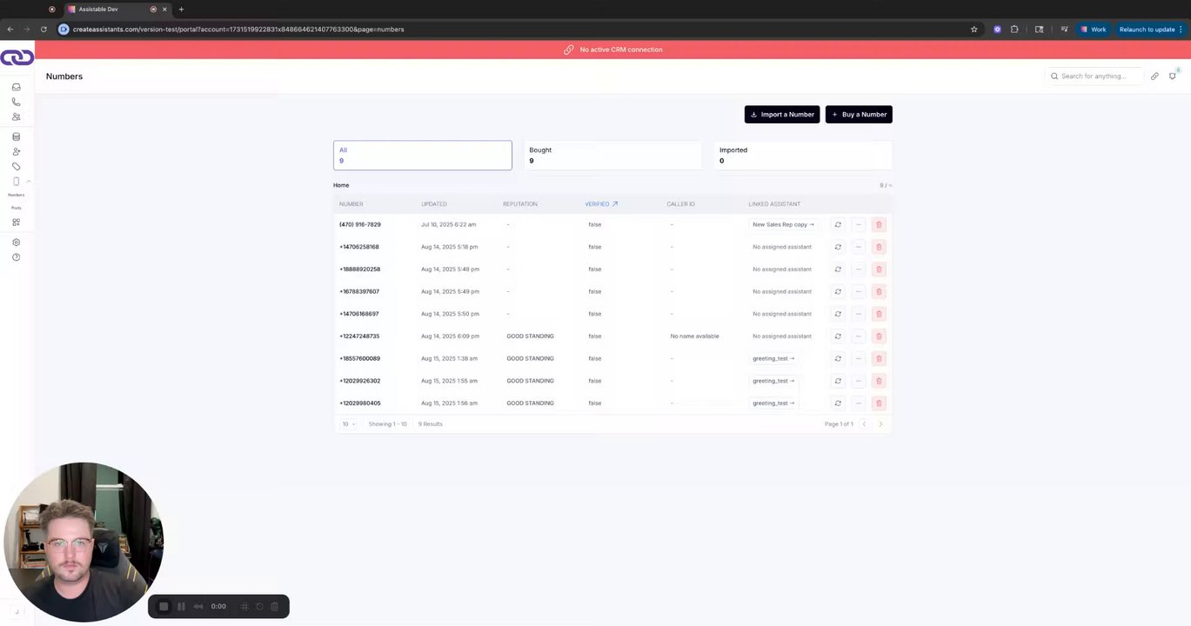Open greeting_test link for +12029980405
Viewport: 1191px width, 626px height.
773,403
